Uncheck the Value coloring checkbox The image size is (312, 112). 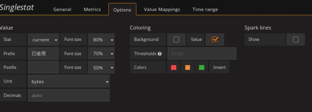215,40
